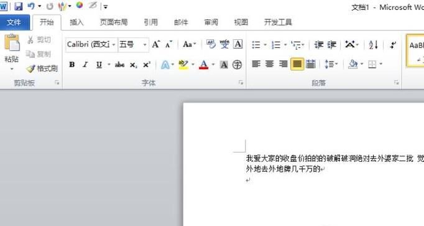
Task: Apply red font color
Action: pyautogui.click(x=204, y=65)
